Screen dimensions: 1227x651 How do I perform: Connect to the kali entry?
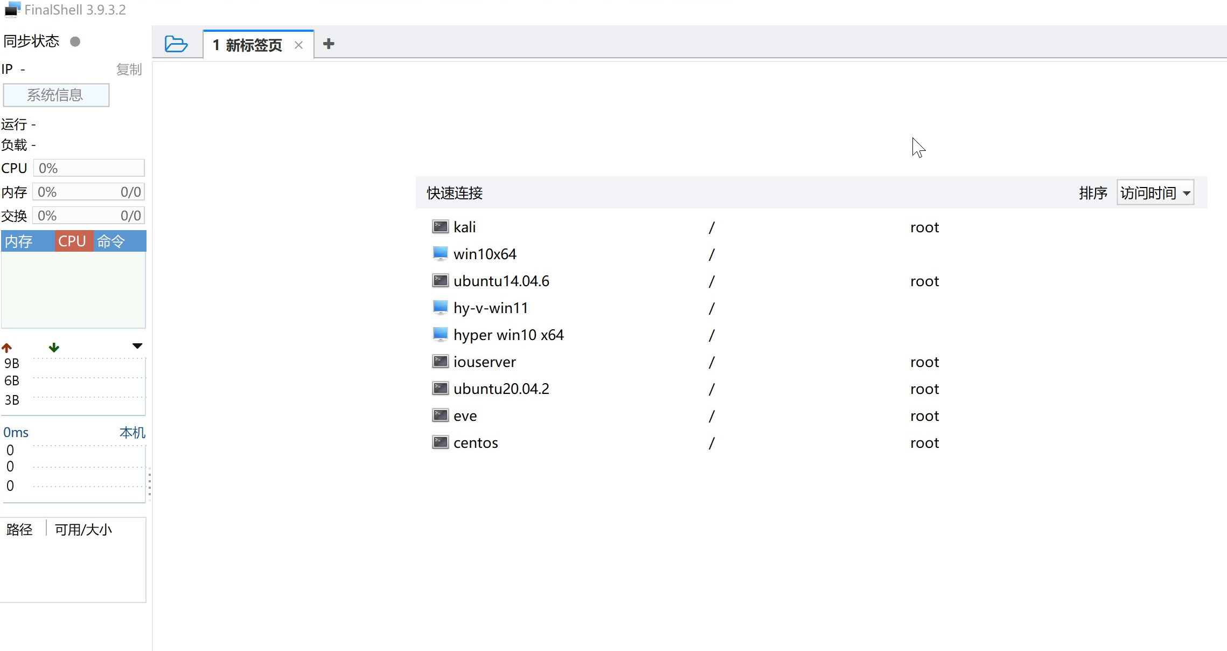(465, 227)
